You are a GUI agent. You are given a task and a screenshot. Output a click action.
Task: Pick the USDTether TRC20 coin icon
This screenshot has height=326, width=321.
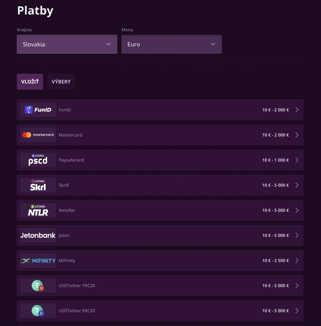coord(38,286)
